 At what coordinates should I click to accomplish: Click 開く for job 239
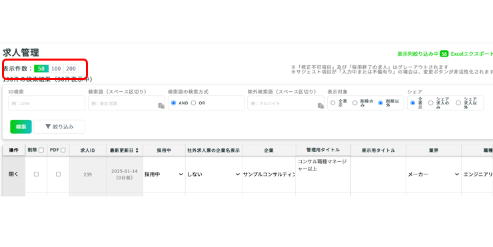coord(13,174)
